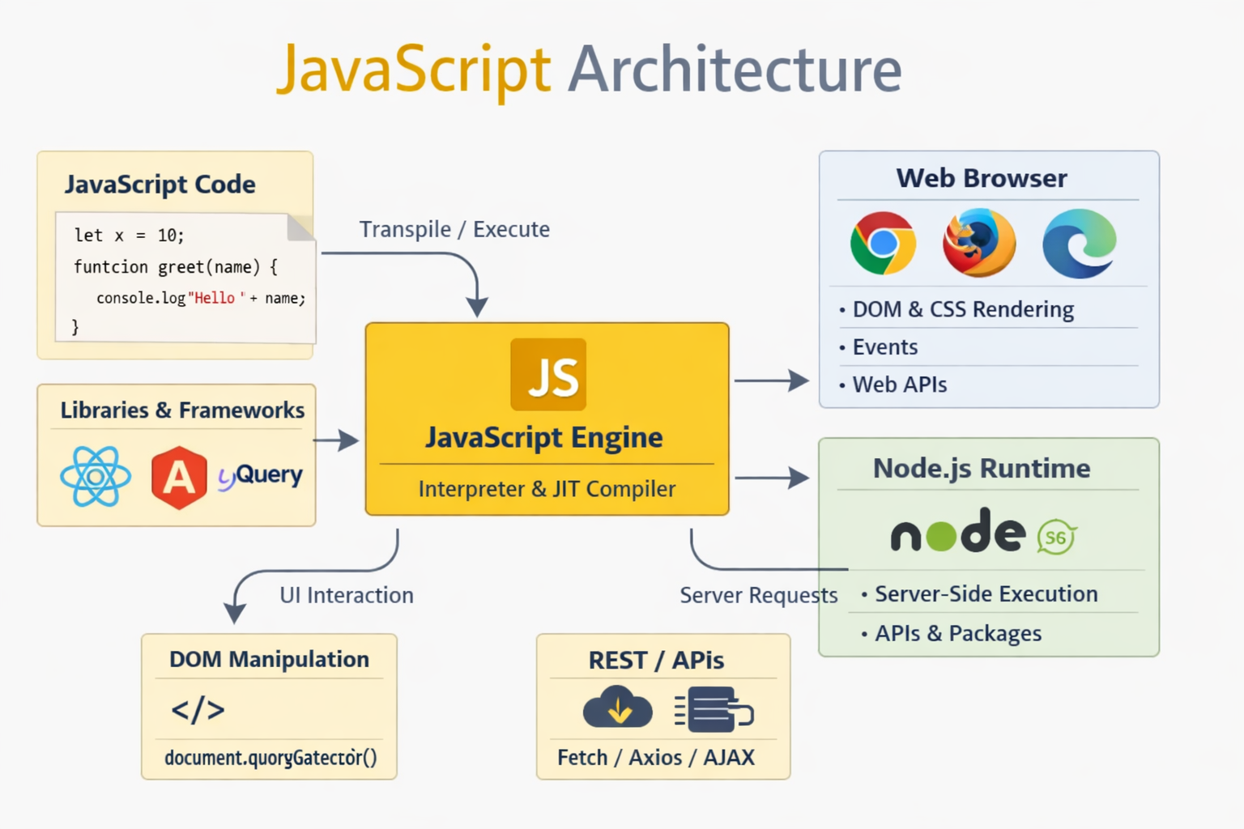This screenshot has height=829, width=1244.
Task: Click the 'DOM Manipulation' heading
Action: click(269, 660)
